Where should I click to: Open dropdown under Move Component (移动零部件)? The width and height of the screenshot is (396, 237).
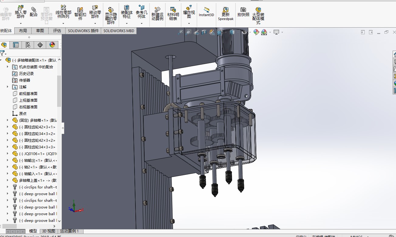[x=95, y=23]
